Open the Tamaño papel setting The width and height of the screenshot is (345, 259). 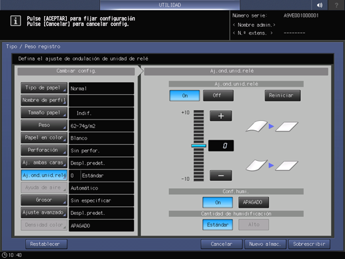coord(44,113)
